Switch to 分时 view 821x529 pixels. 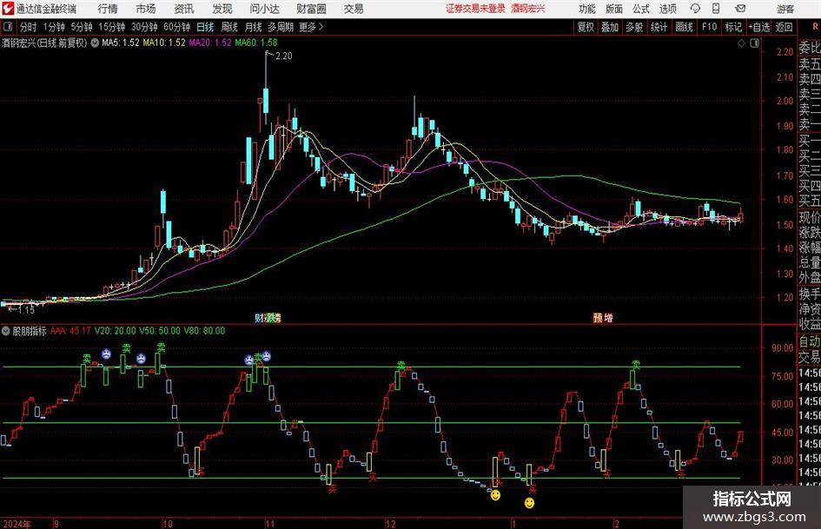[29, 27]
